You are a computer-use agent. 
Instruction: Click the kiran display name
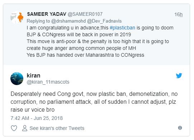click(34, 75)
